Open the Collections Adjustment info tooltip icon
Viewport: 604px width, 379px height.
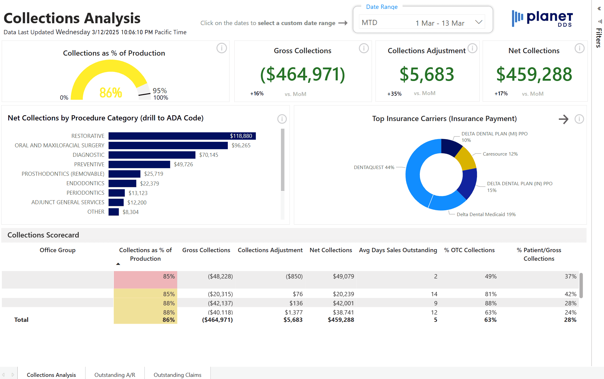pos(472,48)
